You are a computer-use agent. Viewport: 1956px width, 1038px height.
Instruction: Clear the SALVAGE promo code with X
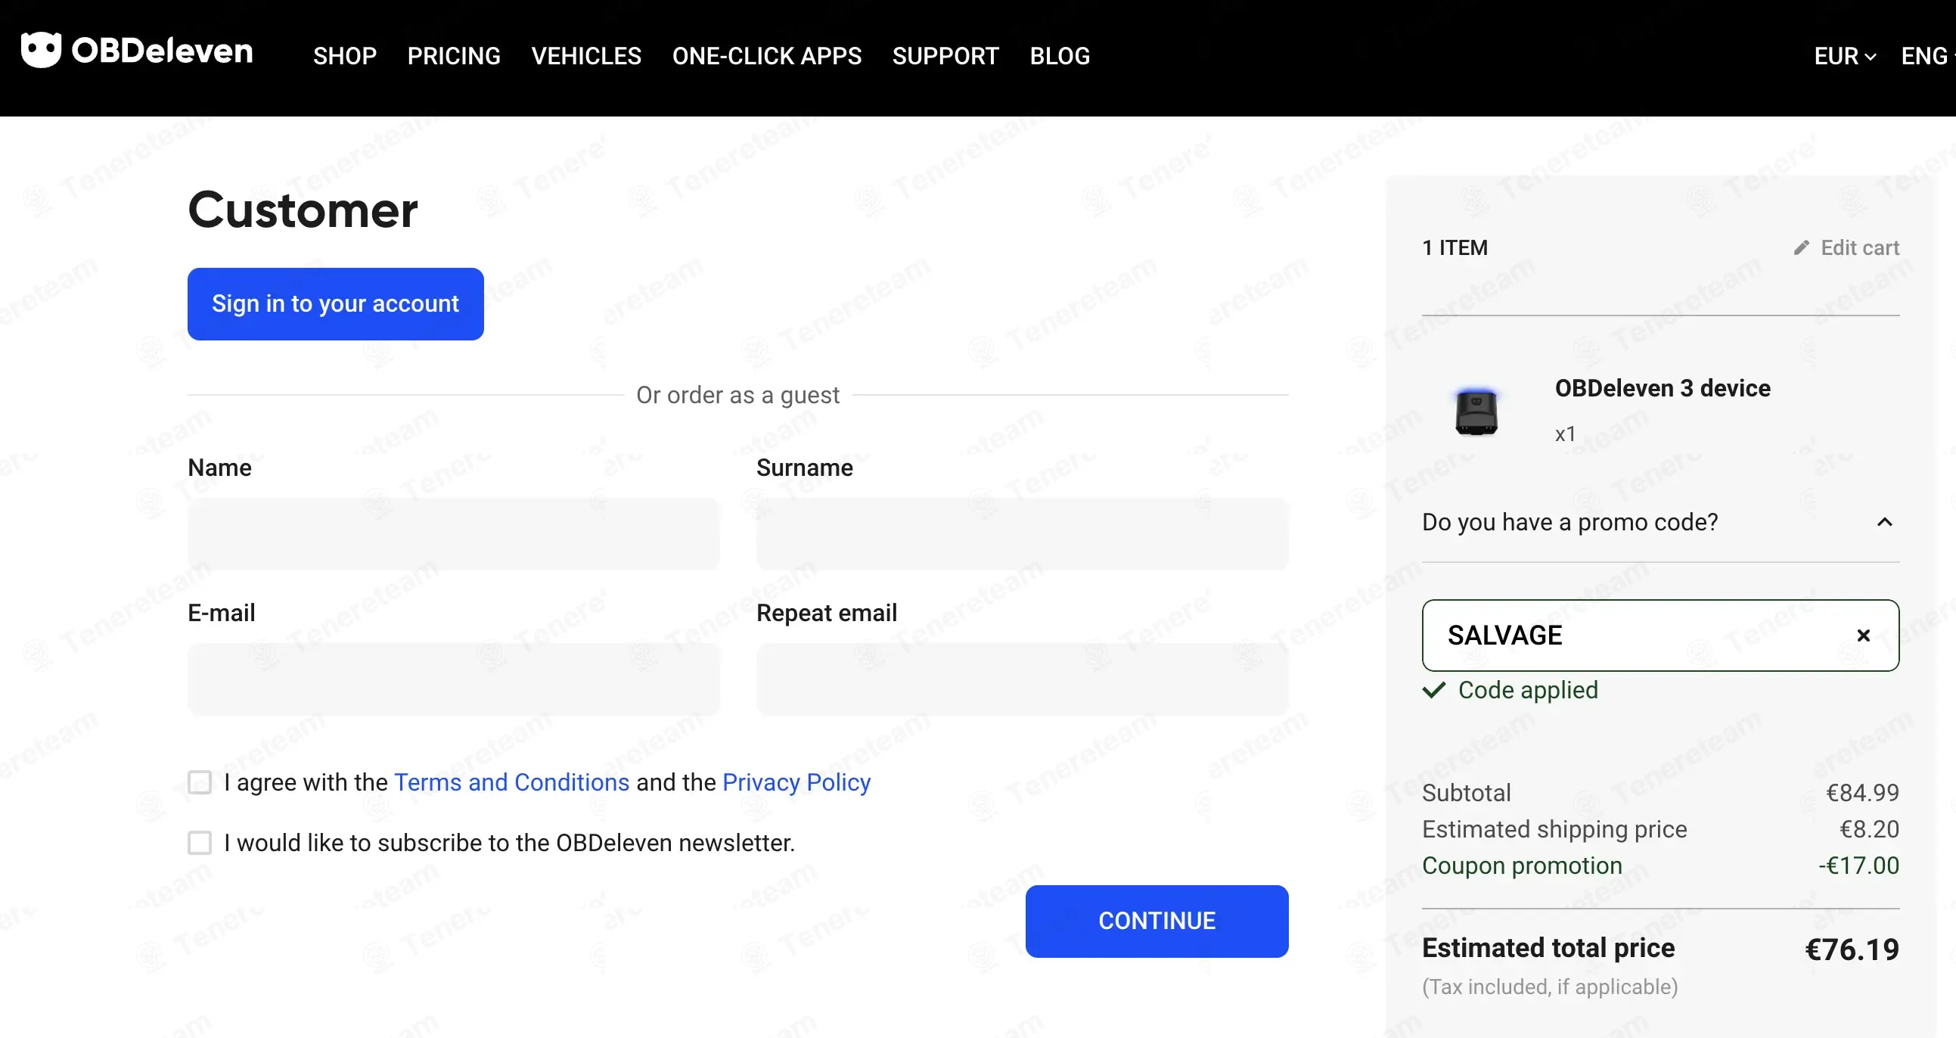pos(1864,636)
